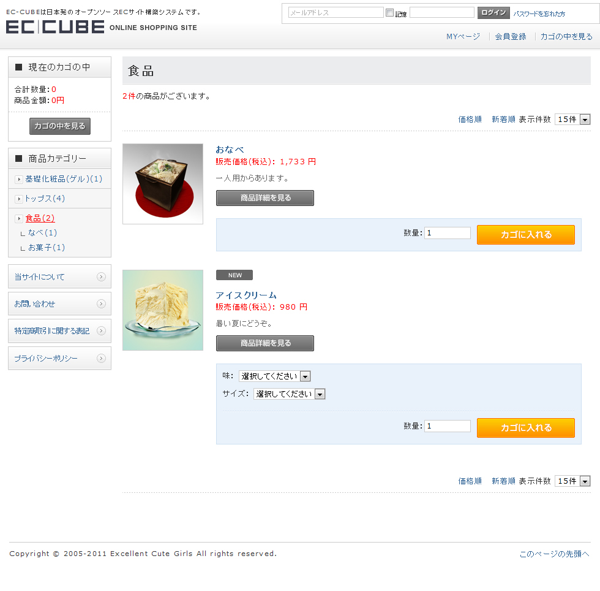
Task: Add おなべ to cart with カゴに入れる
Action: pyautogui.click(x=526, y=235)
